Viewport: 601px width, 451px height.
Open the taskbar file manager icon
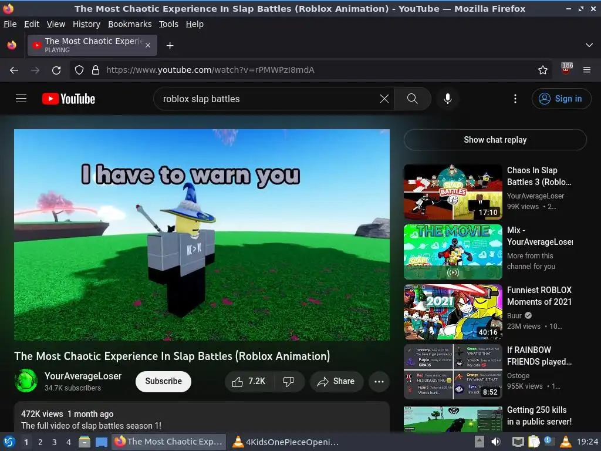click(x=85, y=442)
